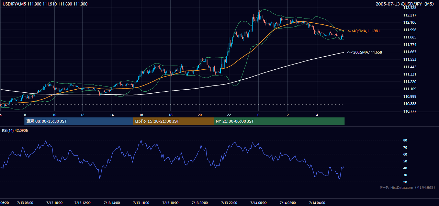
Task: Select the 2005-07-13 のUSD/JPY (M5) title
Action: pyautogui.click(x=405, y=4)
